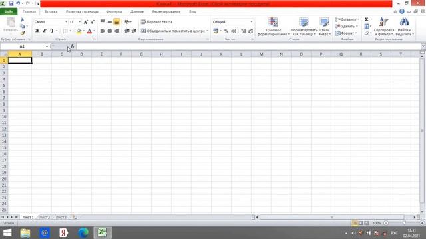Click the decrease indent icon
The image size is (426, 239).
point(127,31)
